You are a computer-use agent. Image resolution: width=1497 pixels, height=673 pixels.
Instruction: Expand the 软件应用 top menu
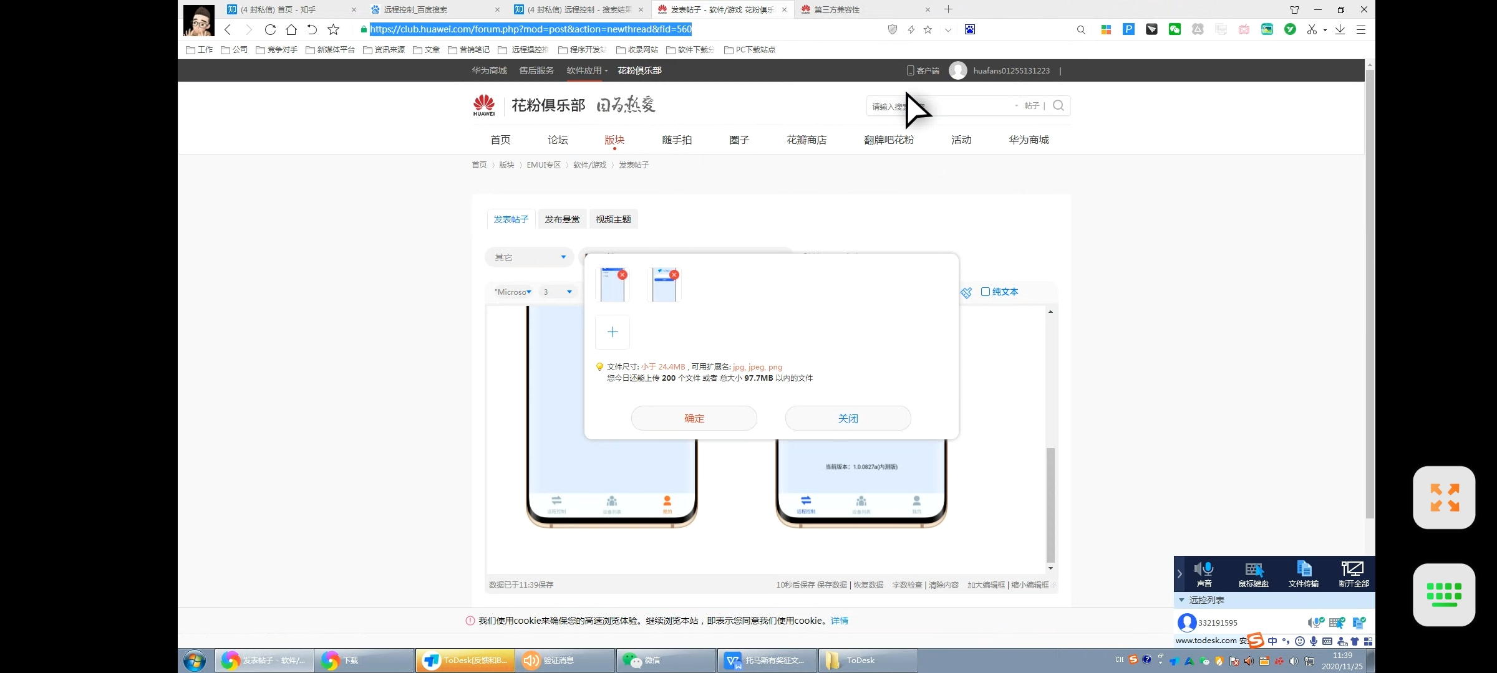tap(587, 70)
